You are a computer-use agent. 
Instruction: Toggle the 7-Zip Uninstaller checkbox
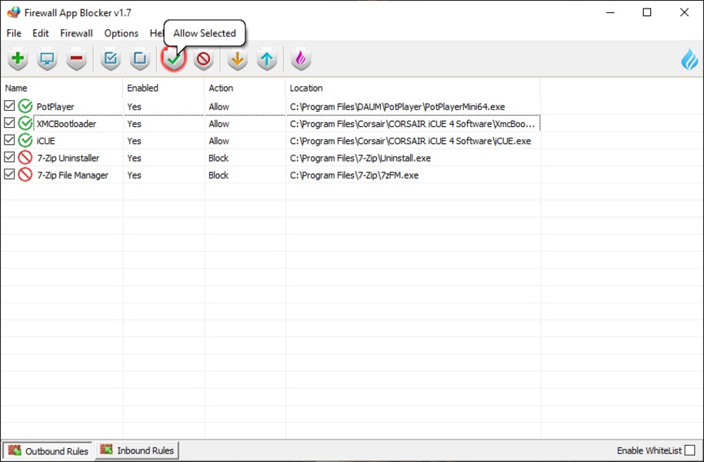9,158
